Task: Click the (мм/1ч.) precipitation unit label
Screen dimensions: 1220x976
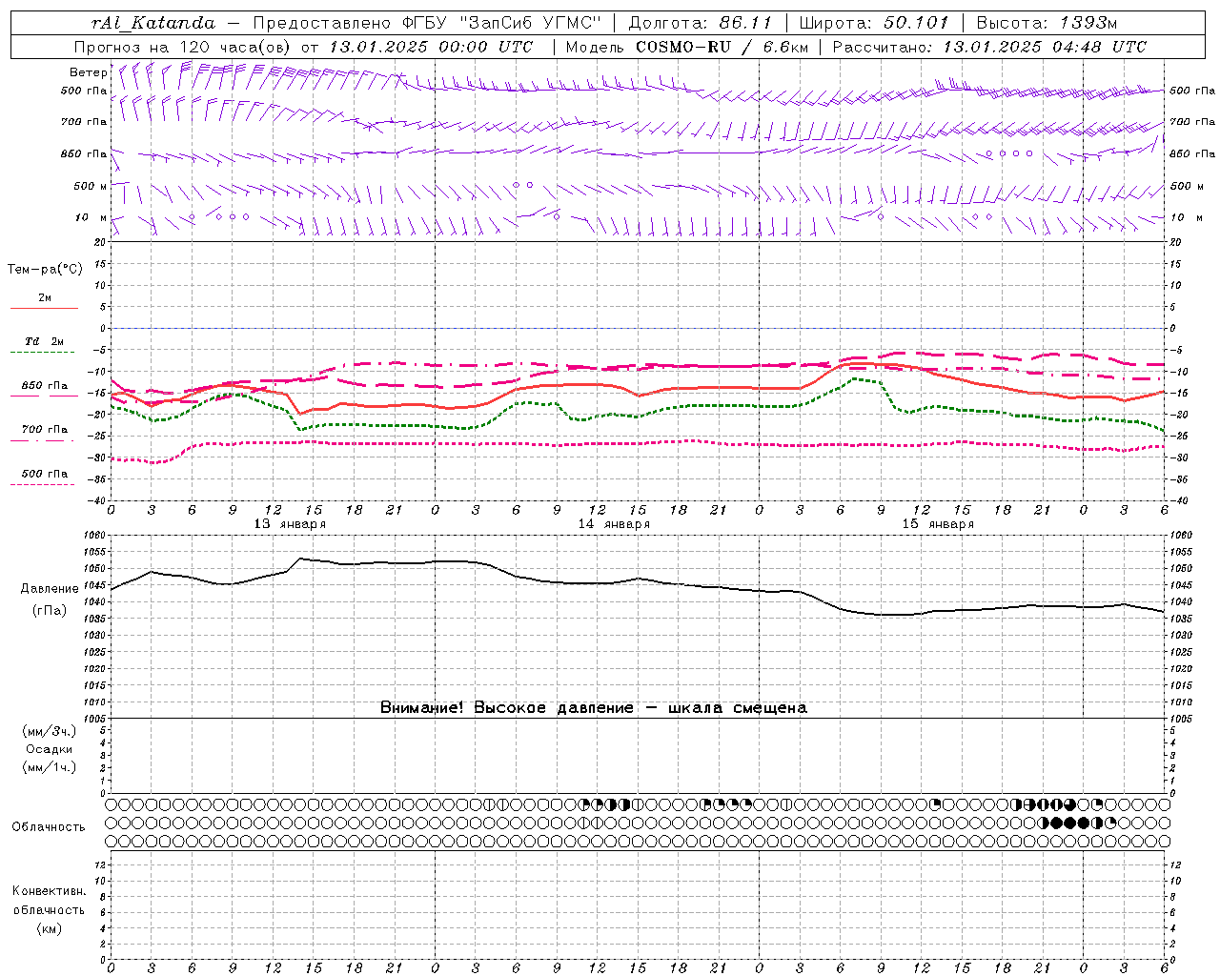Action: click(50, 767)
